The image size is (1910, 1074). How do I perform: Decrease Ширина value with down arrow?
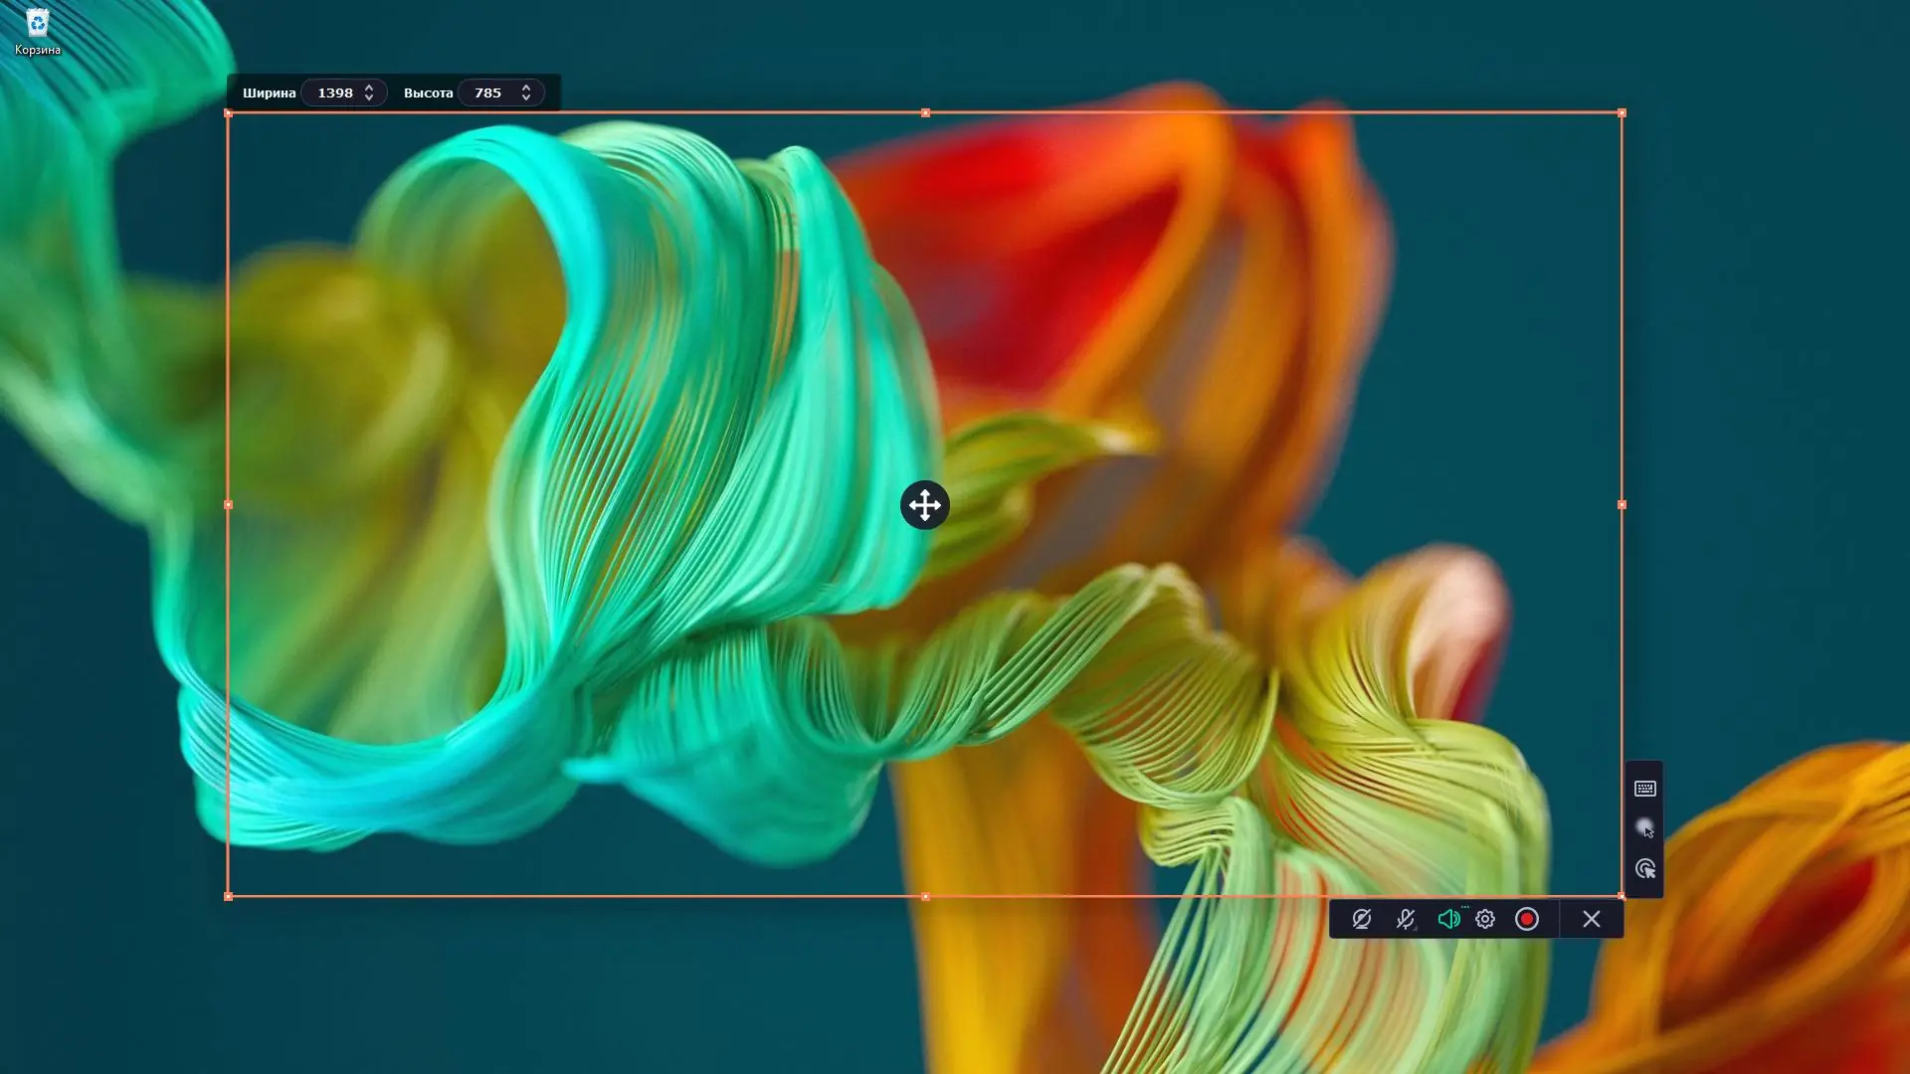coord(369,98)
